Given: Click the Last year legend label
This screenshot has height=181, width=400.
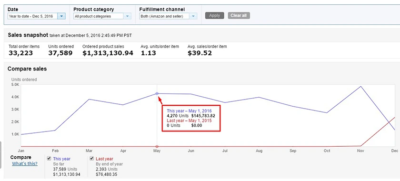Looking at the screenshot, I should (104, 159).
